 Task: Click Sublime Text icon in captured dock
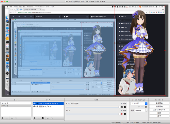(x=7, y=59)
